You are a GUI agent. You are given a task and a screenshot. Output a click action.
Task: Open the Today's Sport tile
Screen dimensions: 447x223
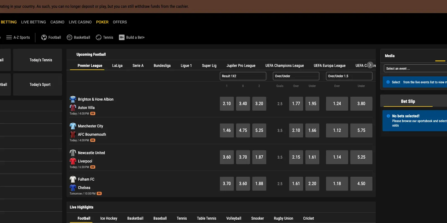pyautogui.click(x=37, y=84)
